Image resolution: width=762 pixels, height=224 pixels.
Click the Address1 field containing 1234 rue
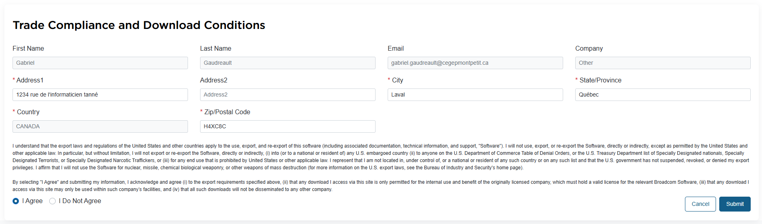pos(100,95)
